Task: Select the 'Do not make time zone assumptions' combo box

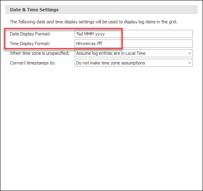Action: click(134, 63)
